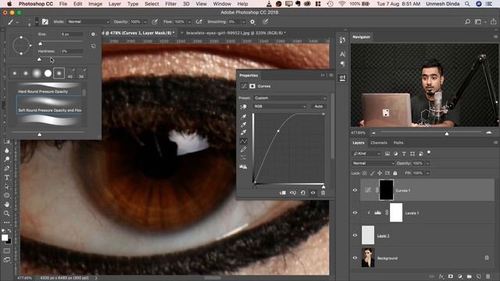Filter for type layers

click(404, 154)
